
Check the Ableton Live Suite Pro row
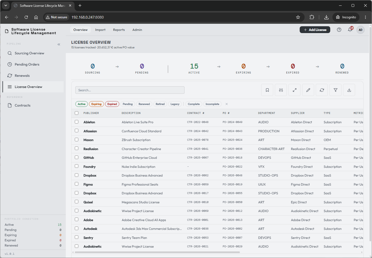point(76,122)
